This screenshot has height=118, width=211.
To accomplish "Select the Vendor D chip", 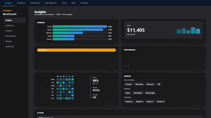I will 161,102.
